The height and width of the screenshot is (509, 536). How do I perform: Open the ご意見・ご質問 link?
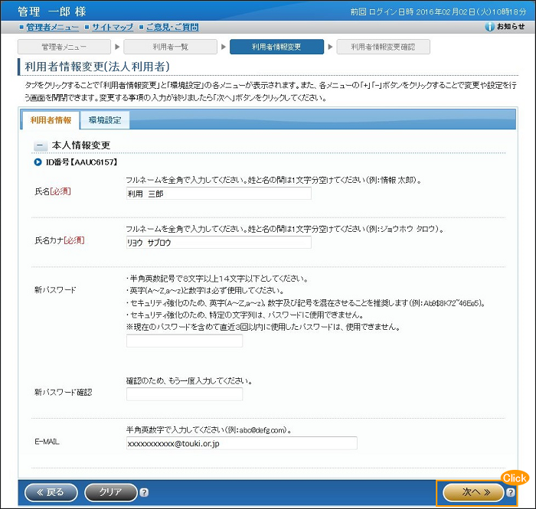172,27
